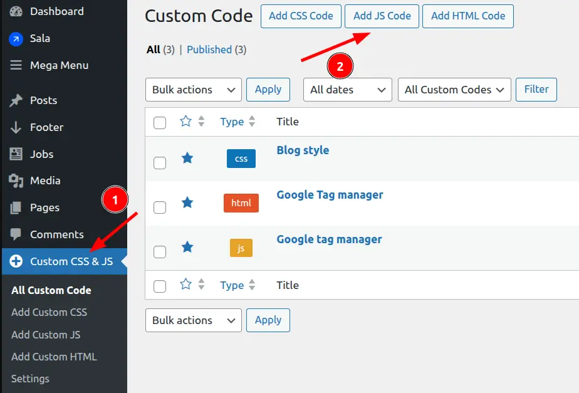Viewport: 579px width, 393px height.
Task: Toggle the star on the Google Tag manager row
Action: 187,203
